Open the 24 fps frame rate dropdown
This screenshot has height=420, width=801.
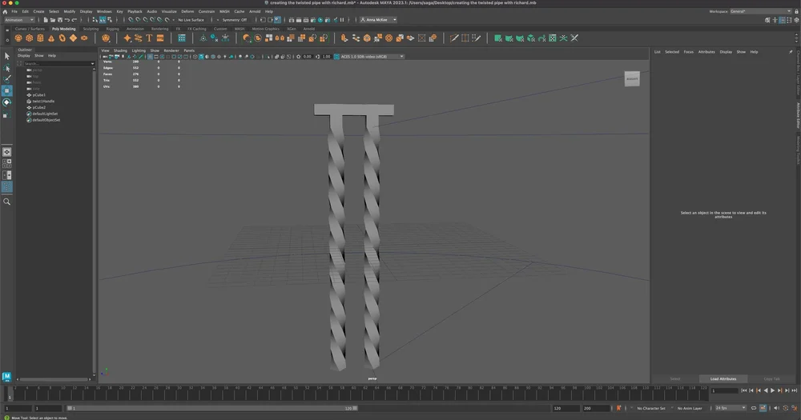click(x=731, y=408)
